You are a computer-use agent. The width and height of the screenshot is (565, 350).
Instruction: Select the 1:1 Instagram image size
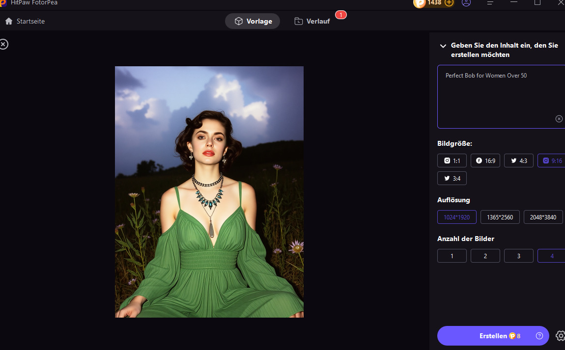pos(452,161)
